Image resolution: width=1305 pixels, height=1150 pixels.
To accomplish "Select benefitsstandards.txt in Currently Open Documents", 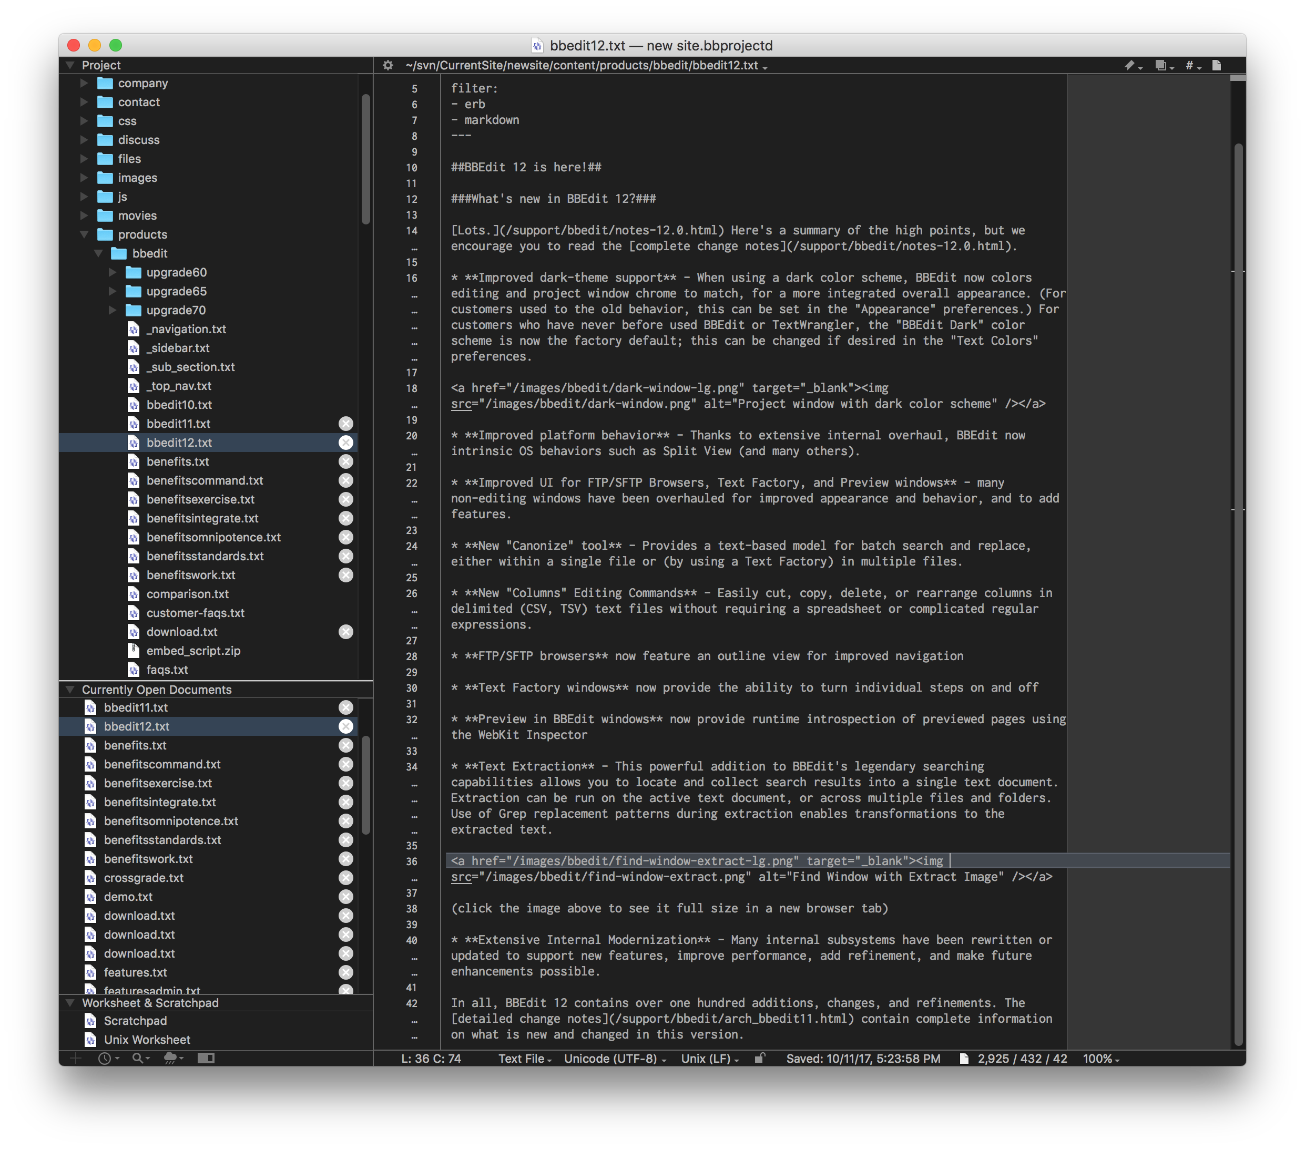I will tap(162, 840).
